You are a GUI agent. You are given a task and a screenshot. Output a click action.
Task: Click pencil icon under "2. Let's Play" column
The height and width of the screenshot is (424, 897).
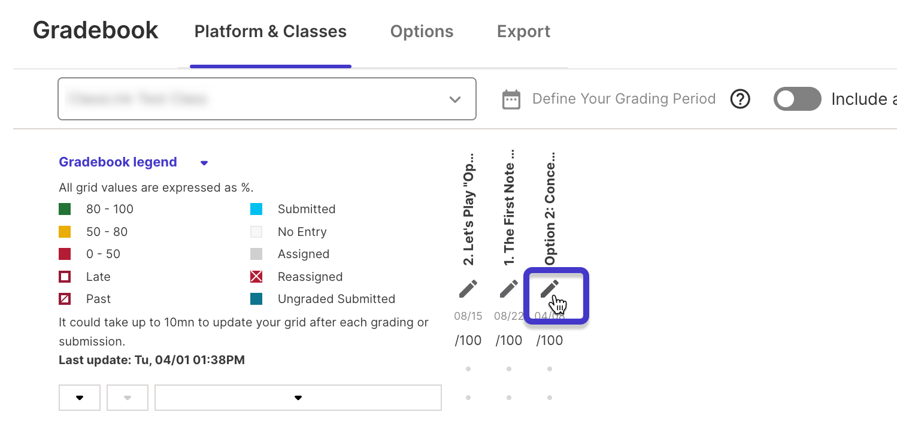coord(468,289)
